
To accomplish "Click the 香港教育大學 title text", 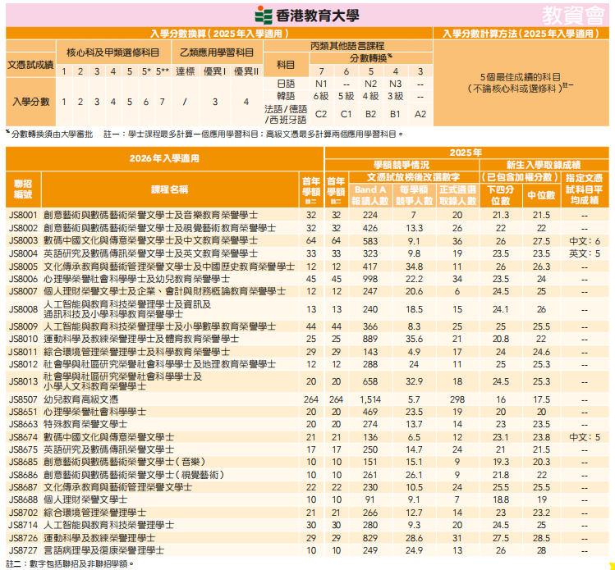I will pos(317,16).
